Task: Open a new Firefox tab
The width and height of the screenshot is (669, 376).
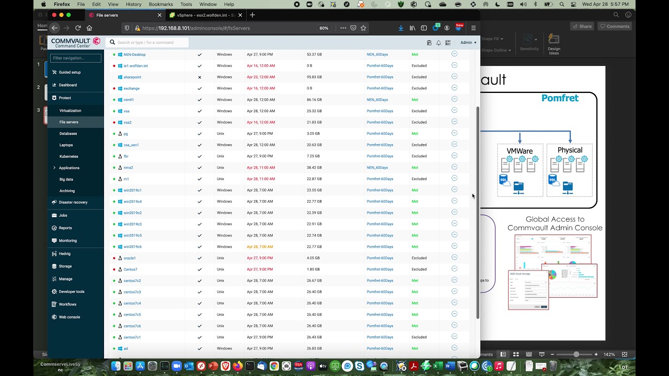Action: tap(252, 15)
